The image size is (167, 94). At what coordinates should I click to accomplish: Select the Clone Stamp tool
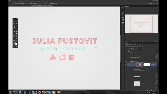(14, 30)
